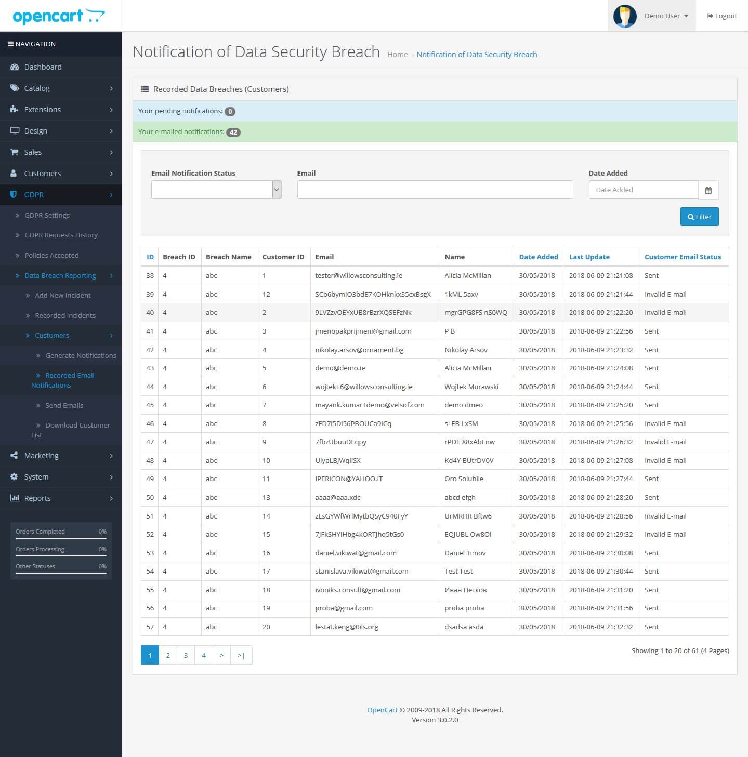
Task: Click the OpenCart logo
Action: tap(59, 16)
